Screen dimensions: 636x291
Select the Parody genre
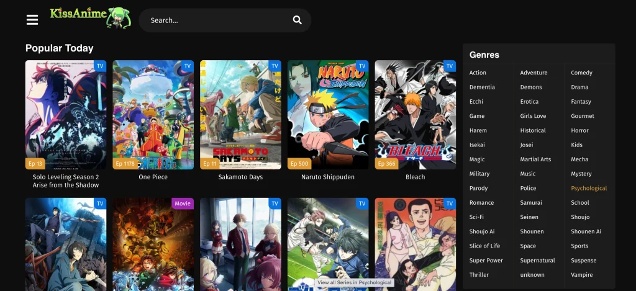point(479,189)
